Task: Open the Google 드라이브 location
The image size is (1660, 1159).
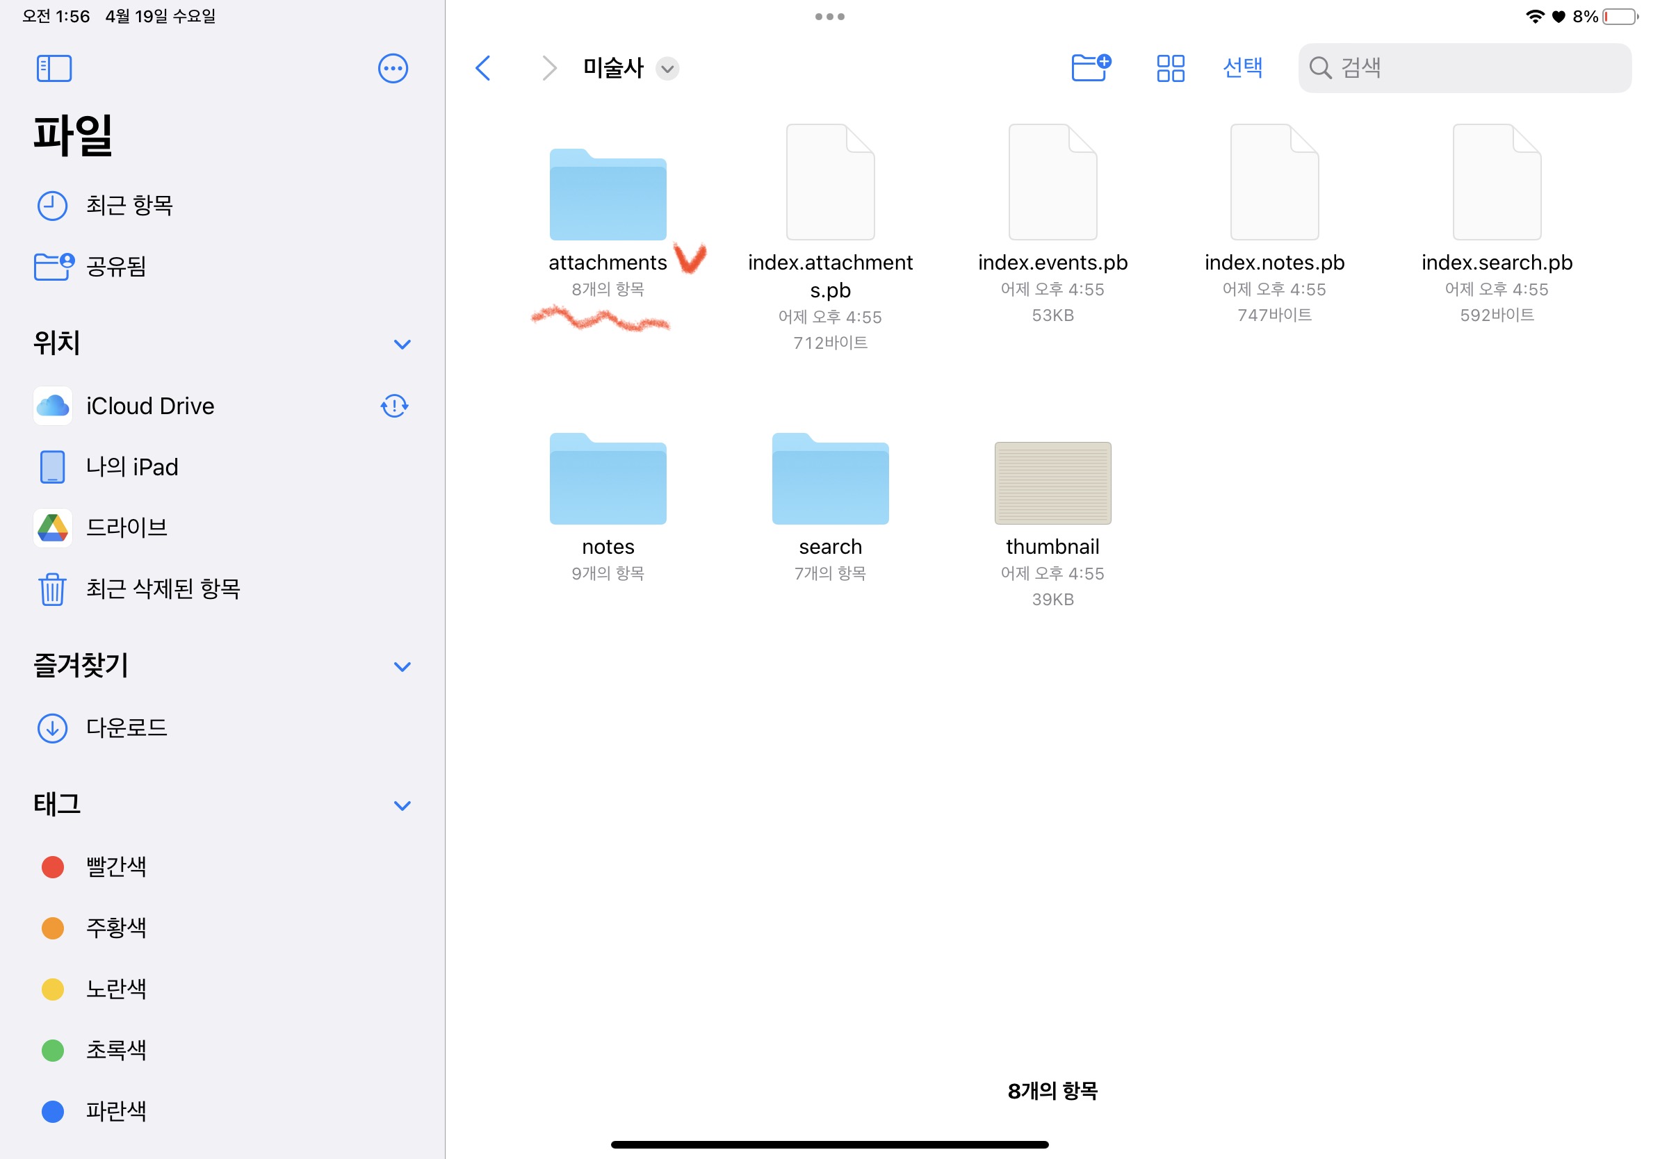Action: (127, 527)
